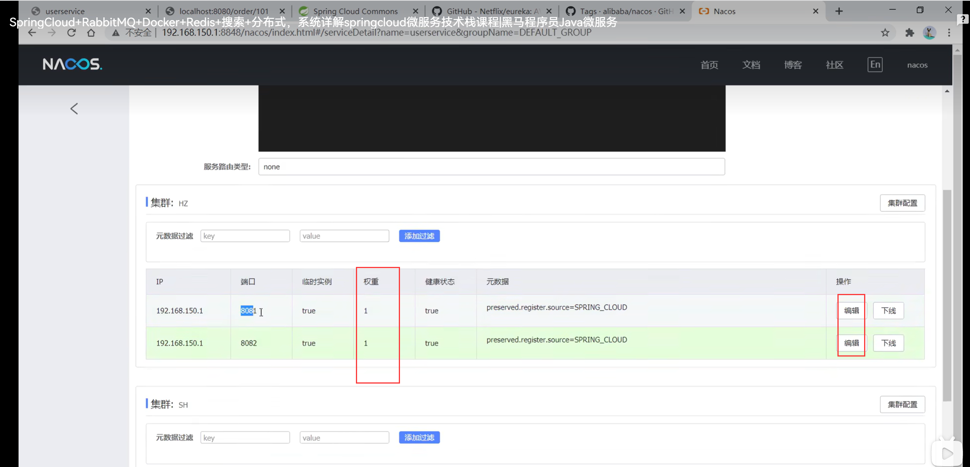Switch to the Spring Cloud Commons tab
This screenshot has height=467, width=970.
pyautogui.click(x=355, y=11)
